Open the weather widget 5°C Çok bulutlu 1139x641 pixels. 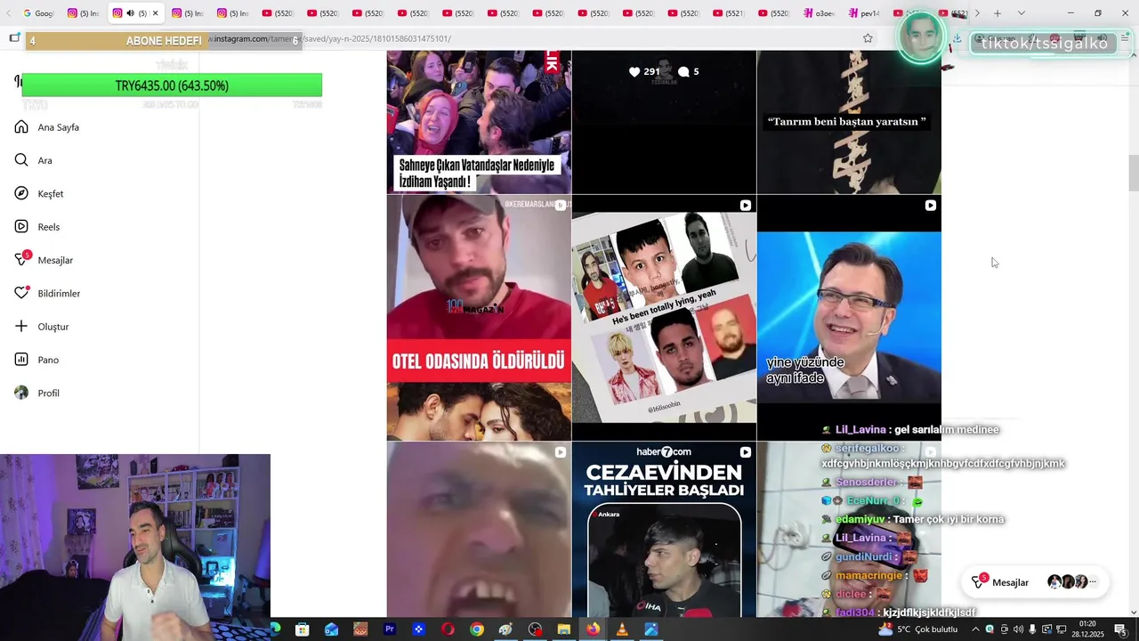point(917,629)
